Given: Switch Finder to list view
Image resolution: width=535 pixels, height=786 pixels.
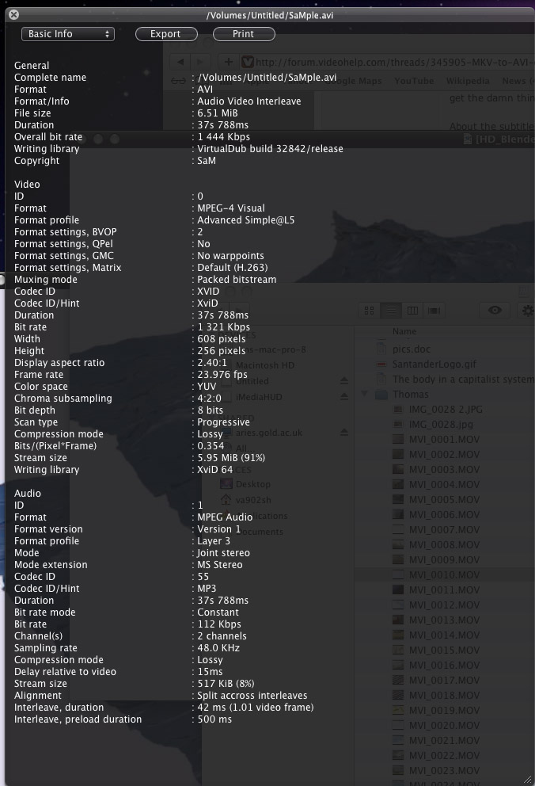Looking at the screenshot, I should click(391, 311).
